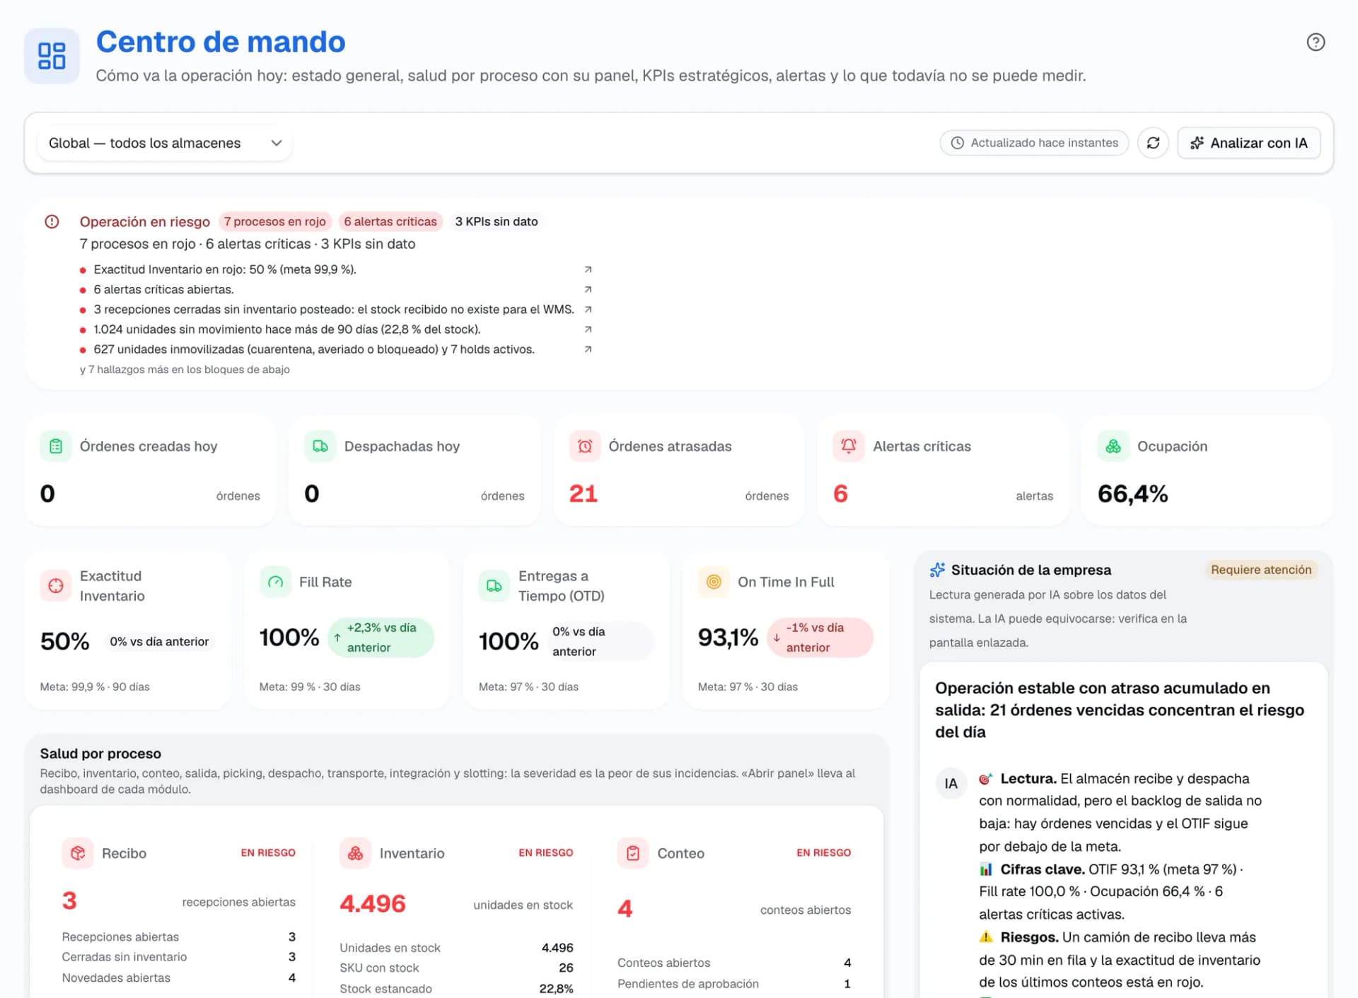
Task: Click the Novedades abiertas row
Action: click(x=179, y=978)
